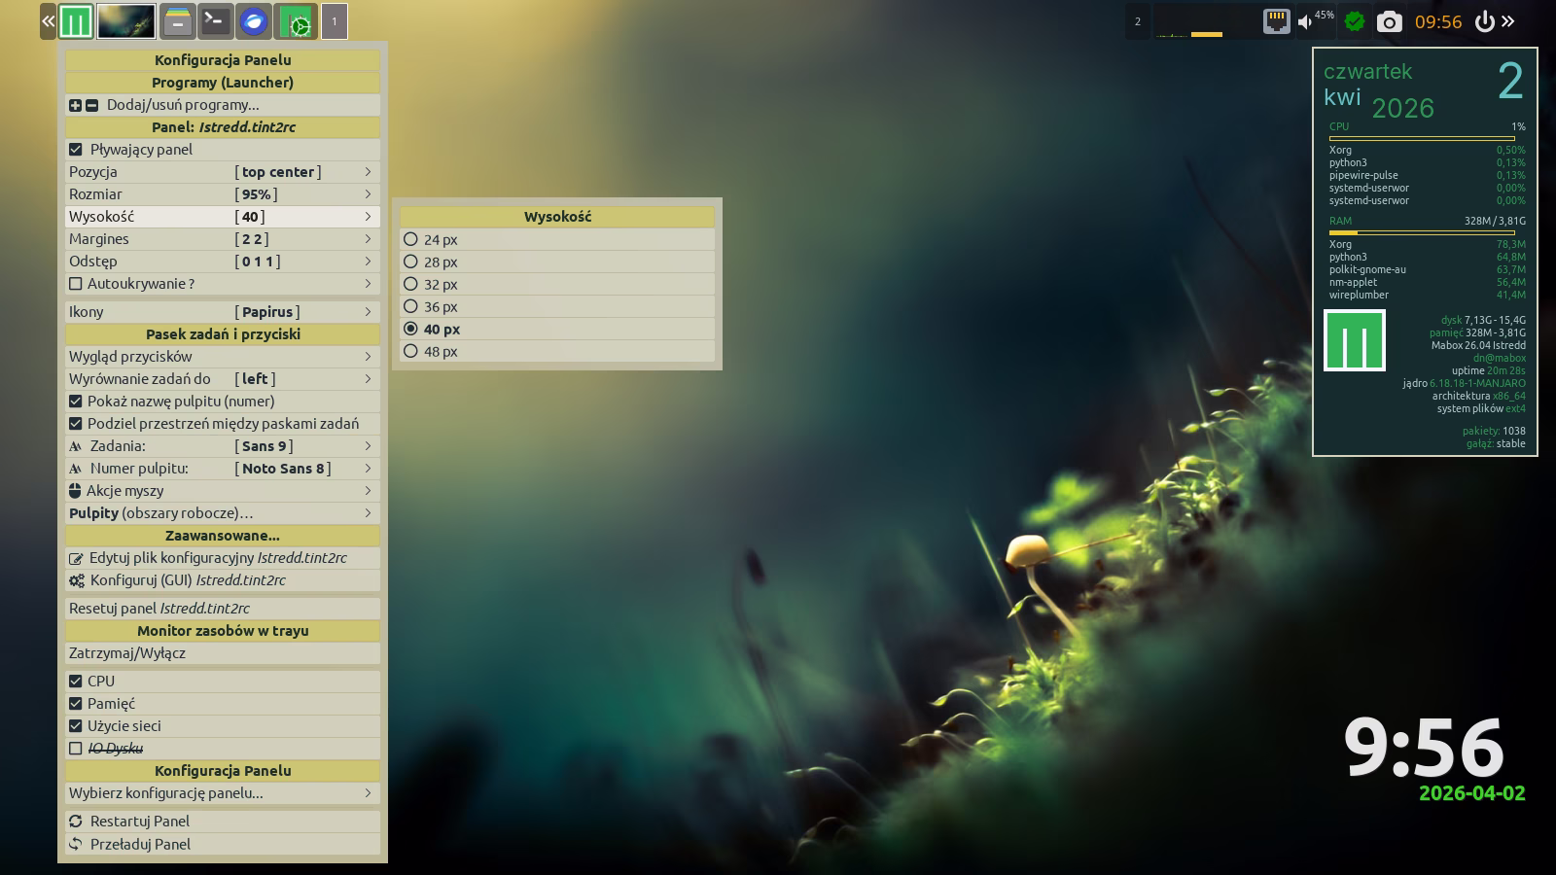The width and height of the screenshot is (1556, 875).
Task: Open the Wybierz konfigurację panelu submenu
Action: (x=222, y=793)
